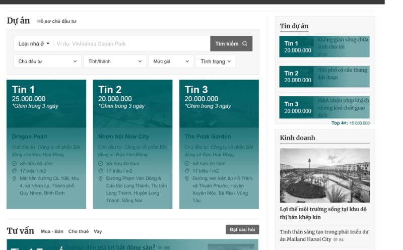Screen dimensions: 403x250
Task: Click ownership check icon on Nhơn hội New City
Action: click(101, 164)
